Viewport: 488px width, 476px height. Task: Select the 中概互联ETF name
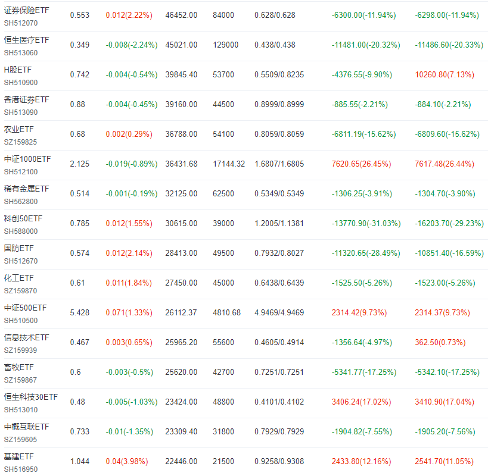point(26,427)
